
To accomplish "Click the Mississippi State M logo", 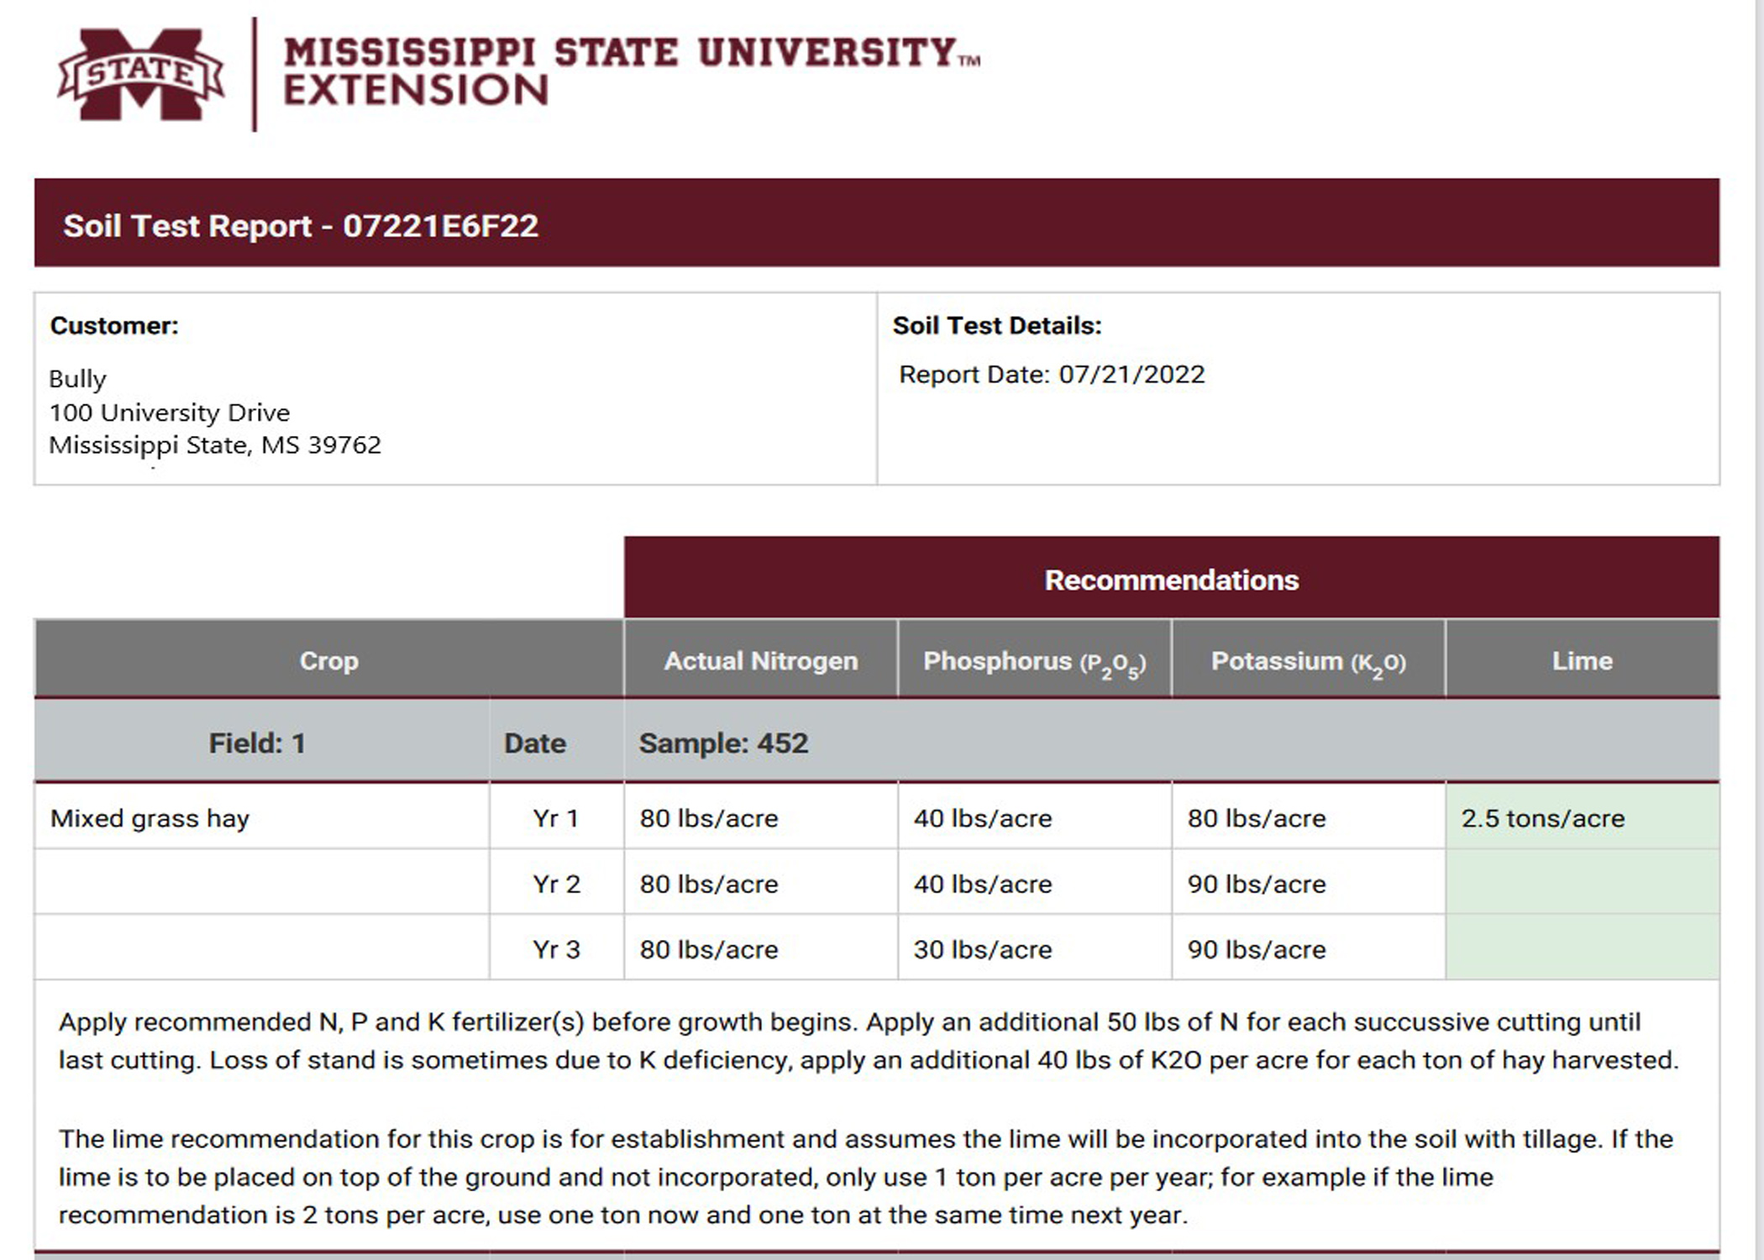I will 141,74.
